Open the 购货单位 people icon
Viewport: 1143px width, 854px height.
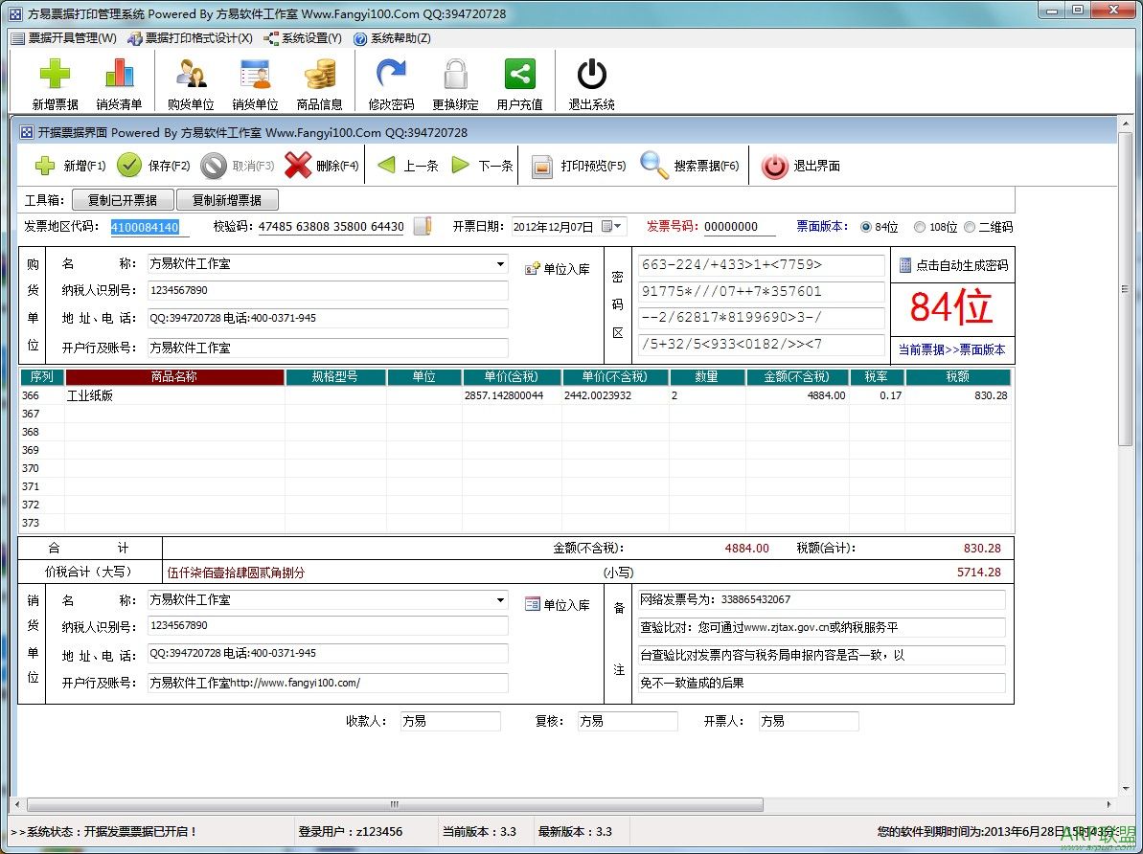coord(191,77)
